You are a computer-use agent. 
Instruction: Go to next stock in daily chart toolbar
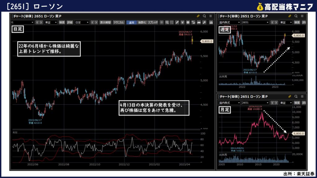(x=41, y=22)
